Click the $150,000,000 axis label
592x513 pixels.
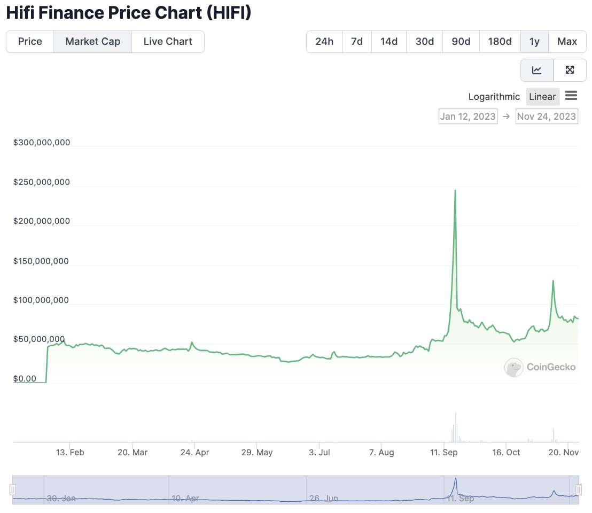(41, 261)
